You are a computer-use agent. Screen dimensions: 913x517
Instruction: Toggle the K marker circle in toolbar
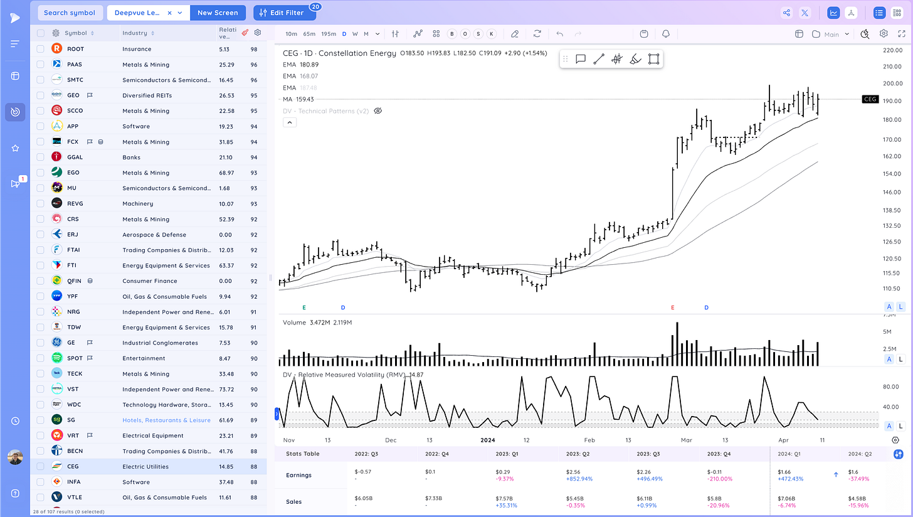pyautogui.click(x=491, y=34)
